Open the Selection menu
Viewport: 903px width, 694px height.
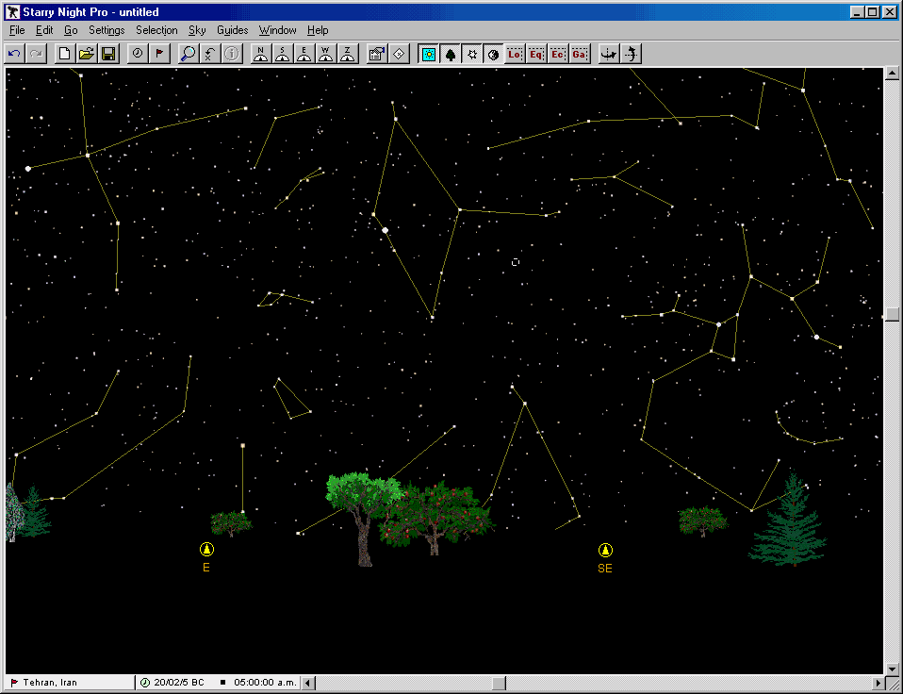pyautogui.click(x=156, y=30)
